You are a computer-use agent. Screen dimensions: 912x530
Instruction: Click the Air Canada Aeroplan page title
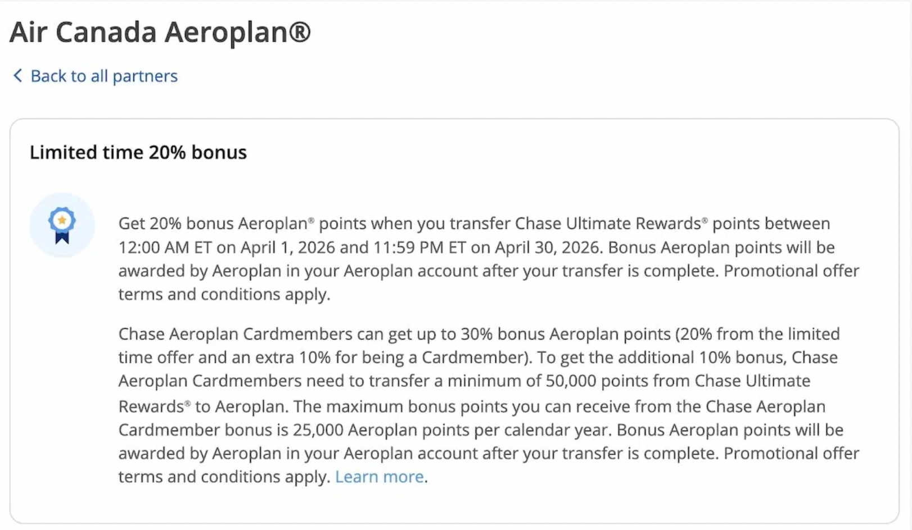(160, 32)
